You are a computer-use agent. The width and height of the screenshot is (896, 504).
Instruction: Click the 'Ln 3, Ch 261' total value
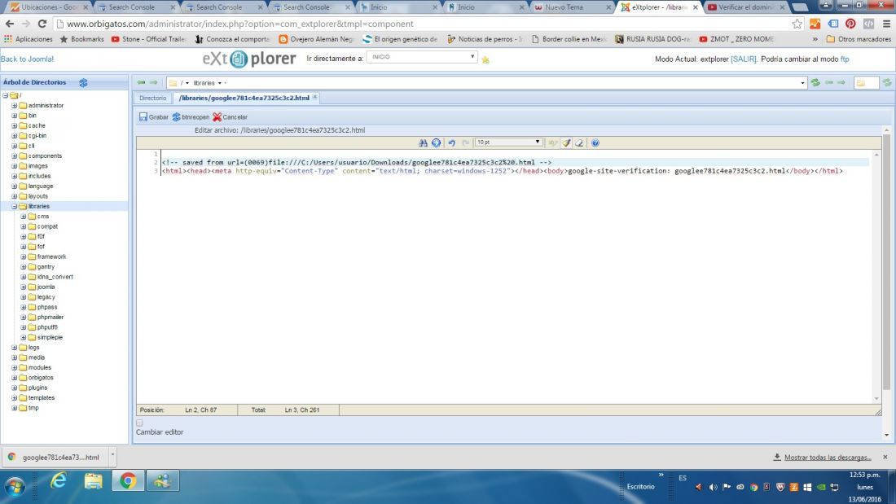(301, 410)
